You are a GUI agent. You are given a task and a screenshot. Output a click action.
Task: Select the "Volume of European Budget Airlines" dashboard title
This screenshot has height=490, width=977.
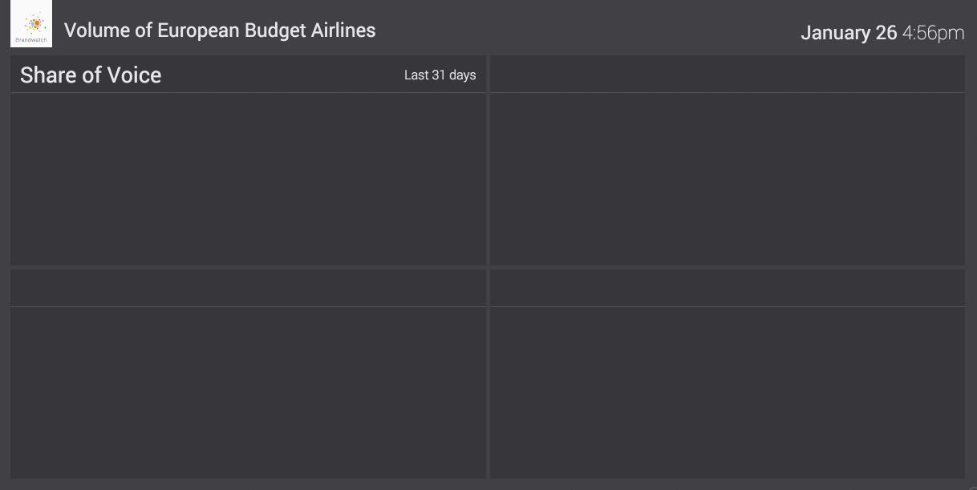tap(220, 30)
